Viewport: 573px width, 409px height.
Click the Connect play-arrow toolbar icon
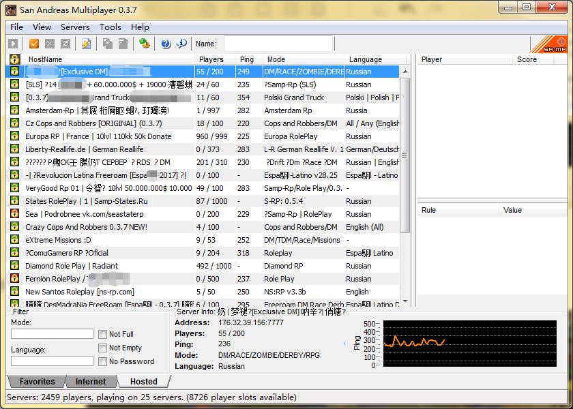point(14,44)
